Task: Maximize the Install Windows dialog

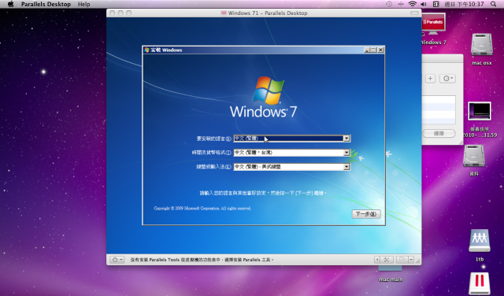Action: click(373, 50)
